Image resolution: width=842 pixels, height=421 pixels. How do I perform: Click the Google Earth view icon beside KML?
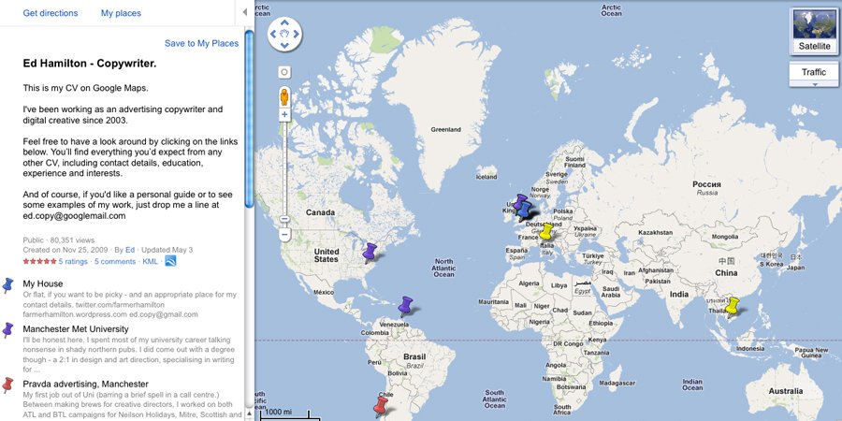(170, 262)
